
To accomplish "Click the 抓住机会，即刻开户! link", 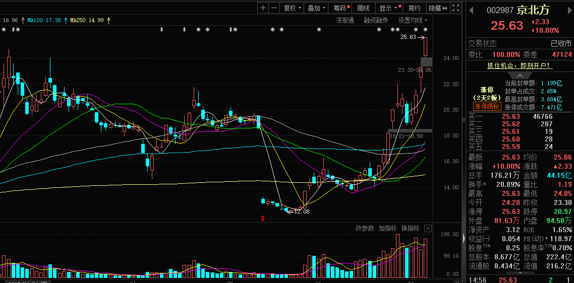I will [520, 66].
